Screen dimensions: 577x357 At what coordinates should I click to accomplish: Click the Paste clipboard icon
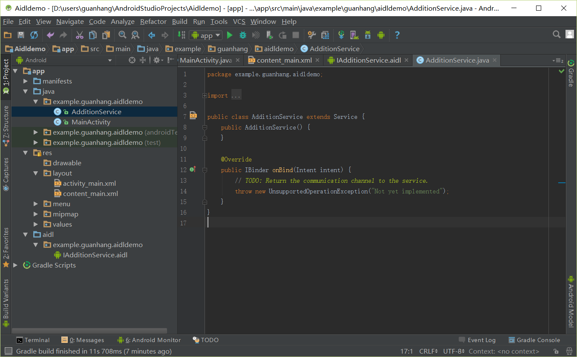[x=106, y=35]
